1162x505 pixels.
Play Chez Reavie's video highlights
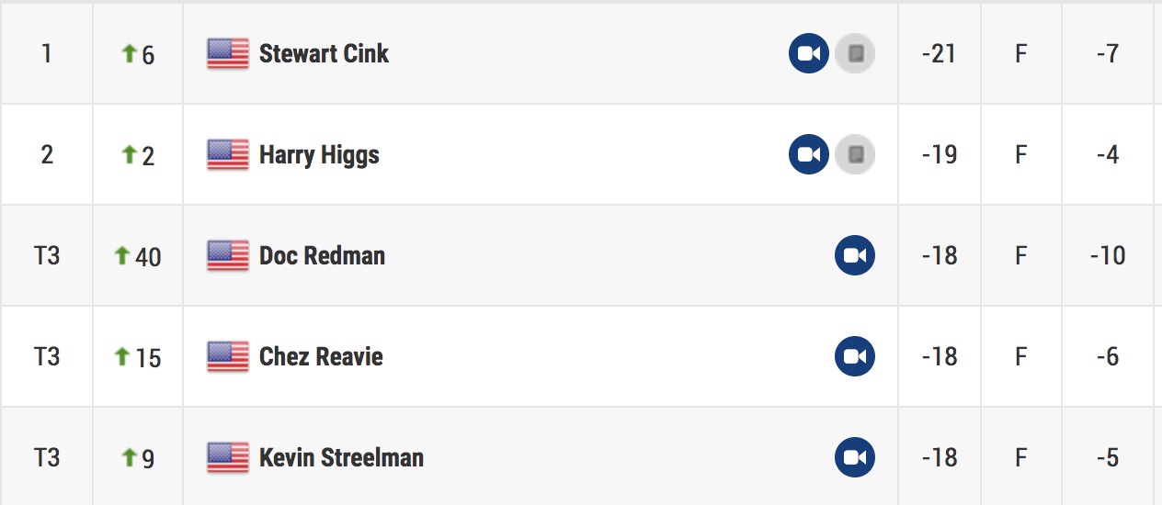[x=855, y=356]
